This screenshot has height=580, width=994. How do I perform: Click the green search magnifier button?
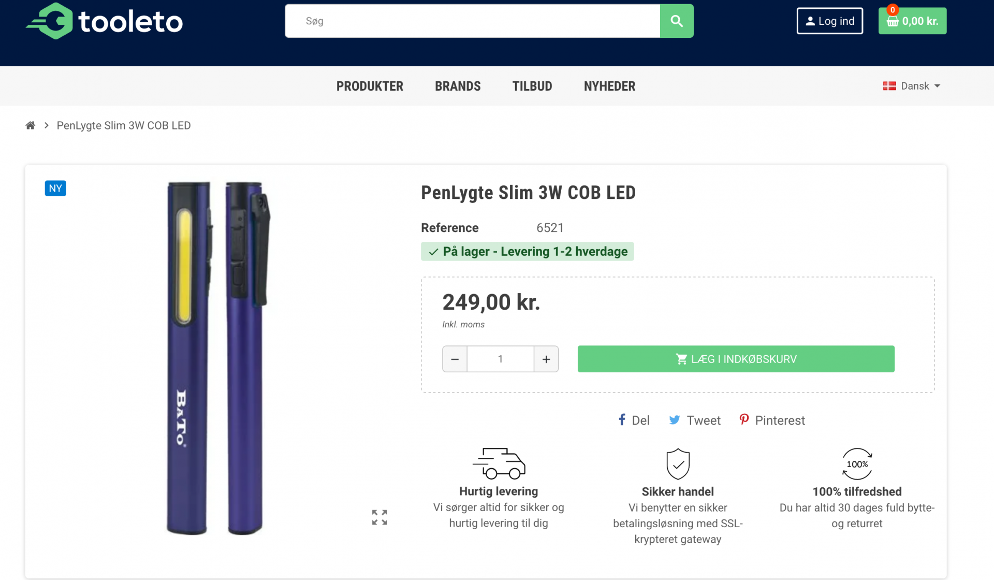pyautogui.click(x=677, y=21)
